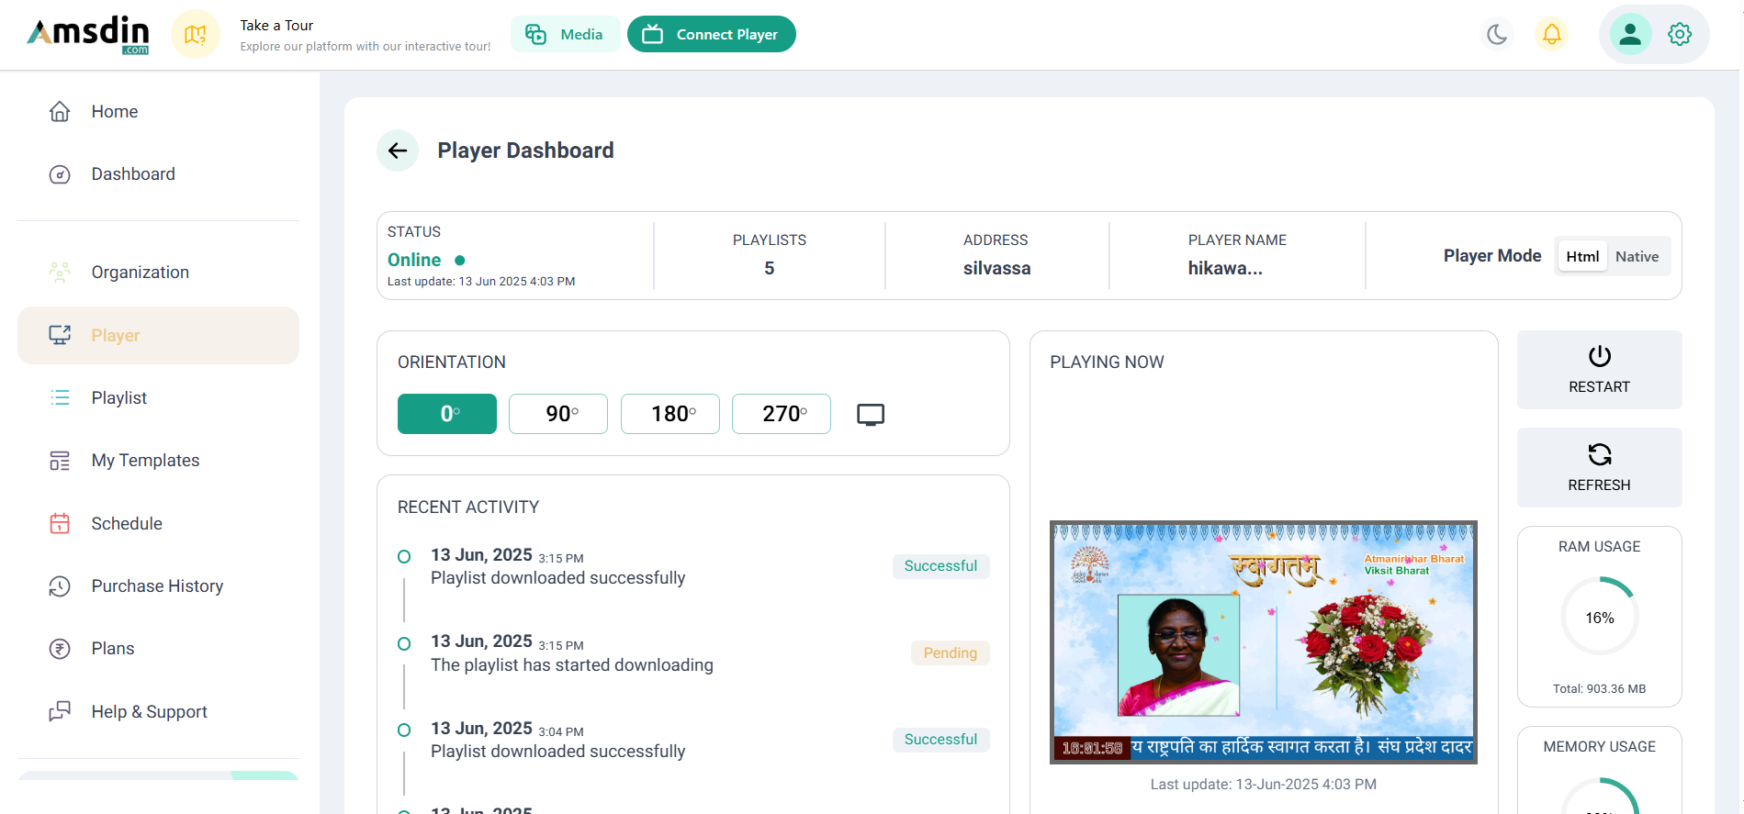
Task: Click the Playlist list icon
Action: pos(60,397)
